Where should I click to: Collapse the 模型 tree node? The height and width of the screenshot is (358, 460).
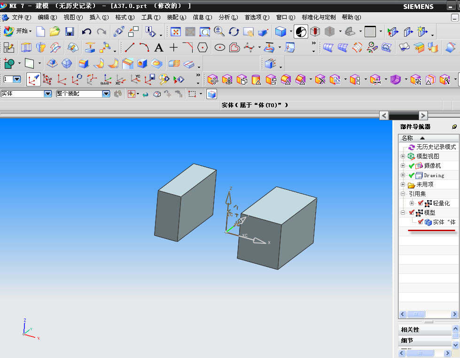point(403,212)
